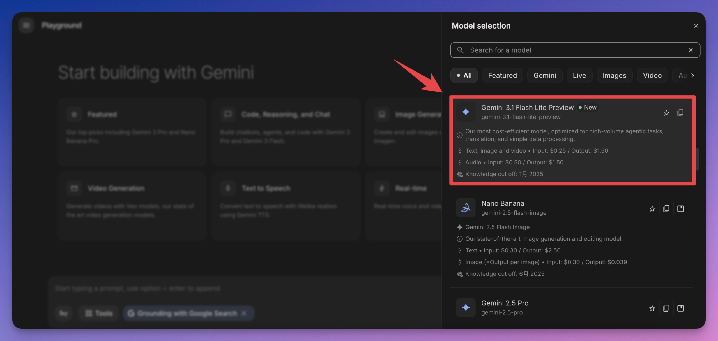Close the Model selection panel
Screen dimensions: 718x341
pos(696,25)
